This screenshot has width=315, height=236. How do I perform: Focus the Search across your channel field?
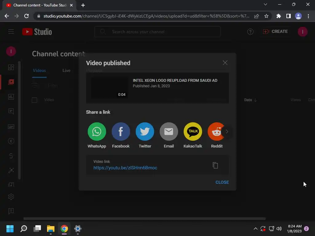click(157, 32)
